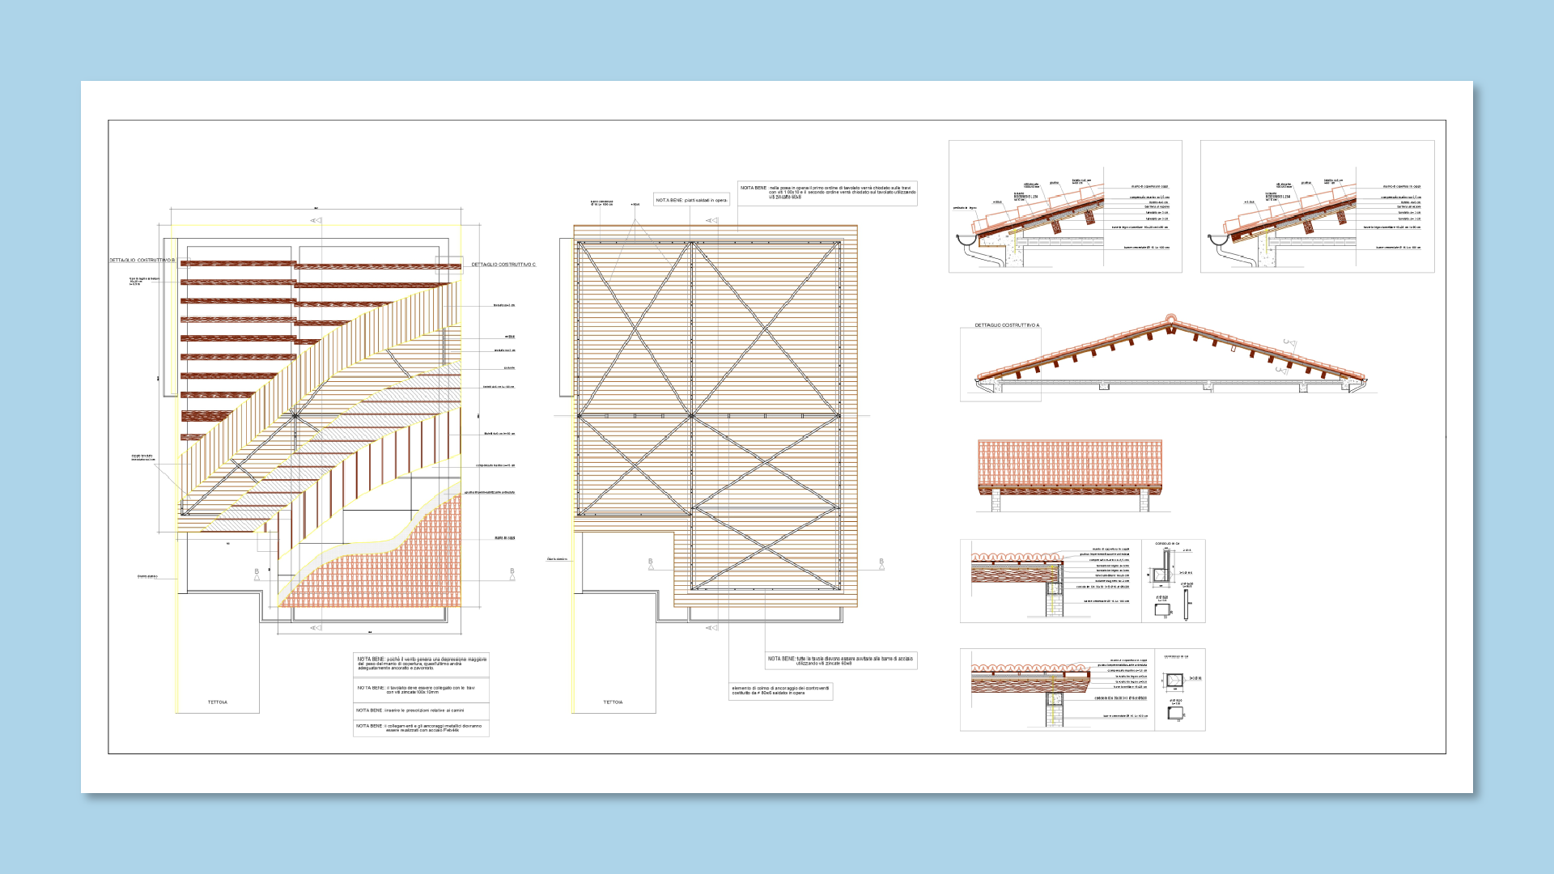
Task: Click the note 'tutte le tavole devono essere avvitate'
Action: coord(841,661)
